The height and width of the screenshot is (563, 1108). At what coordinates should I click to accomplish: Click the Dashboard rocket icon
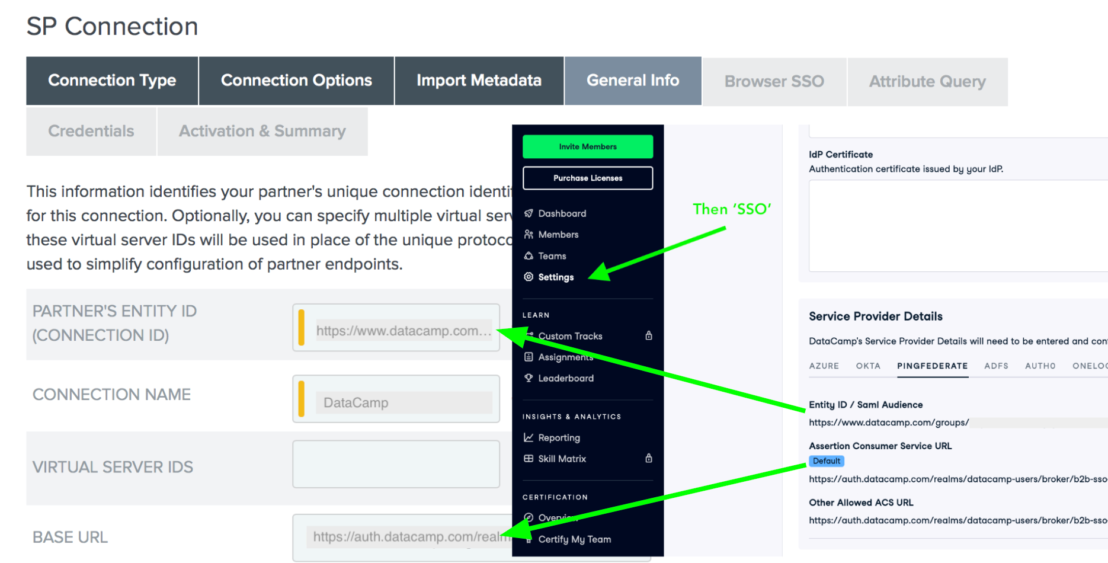click(529, 213)
